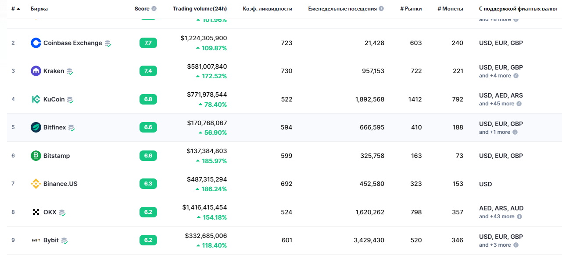Sort by Коэф. ликвидности column header

coord(267,9)
